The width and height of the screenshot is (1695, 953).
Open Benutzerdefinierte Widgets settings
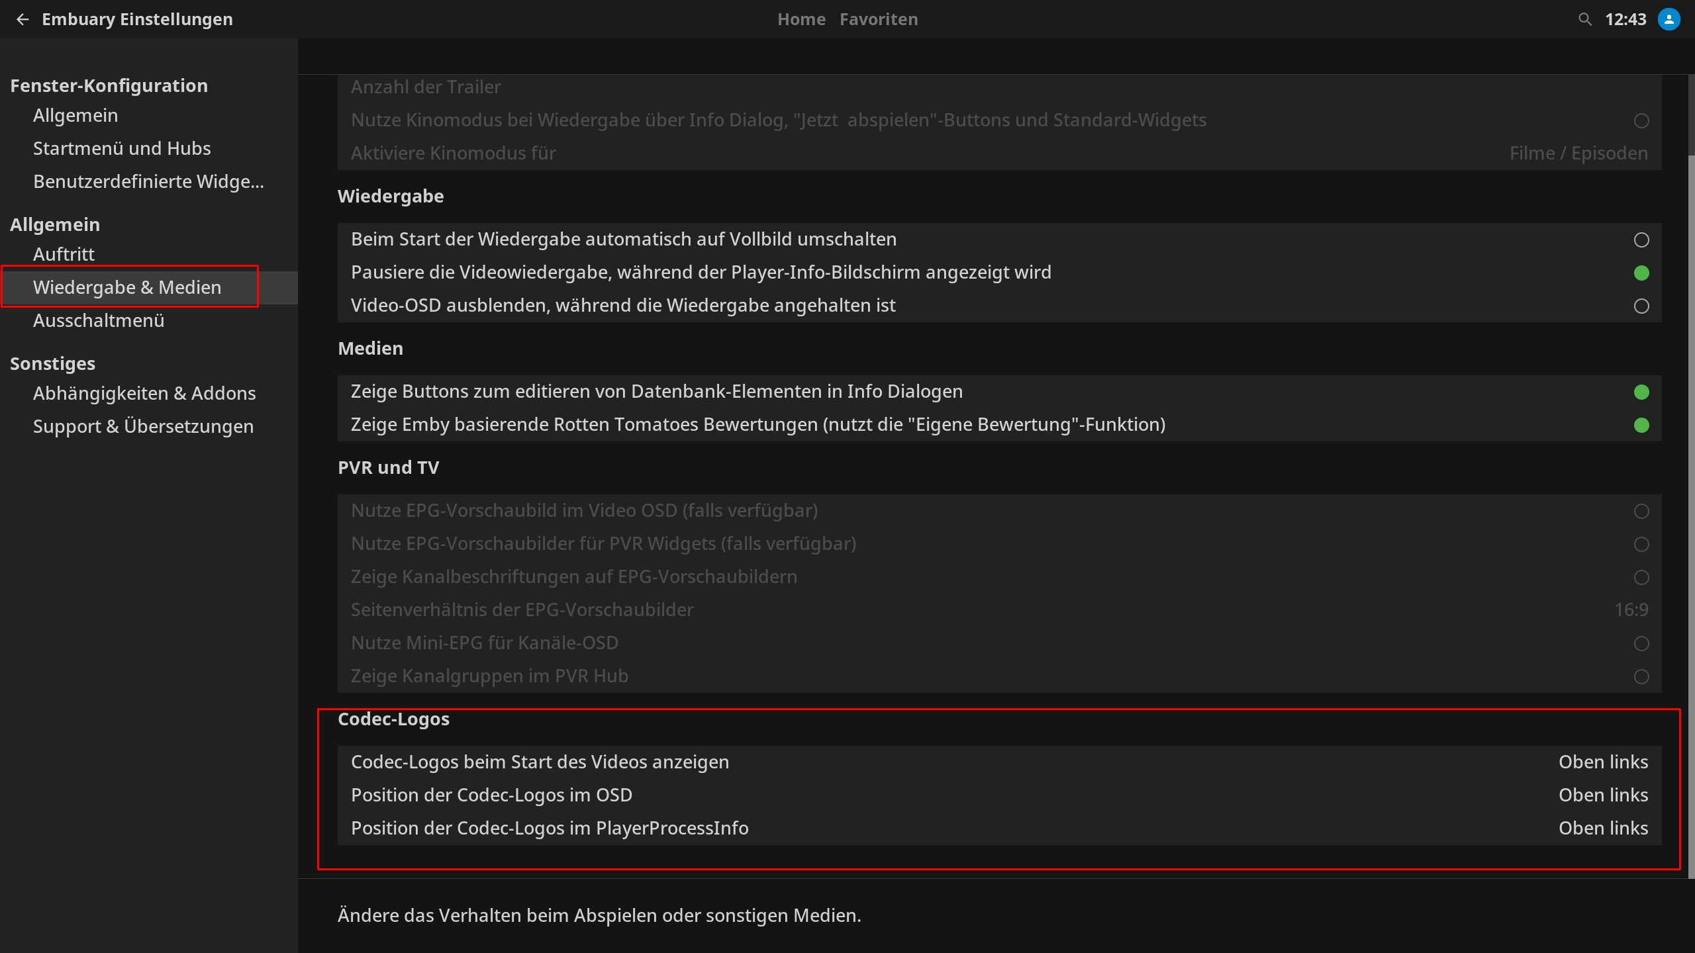pos(148,181)
